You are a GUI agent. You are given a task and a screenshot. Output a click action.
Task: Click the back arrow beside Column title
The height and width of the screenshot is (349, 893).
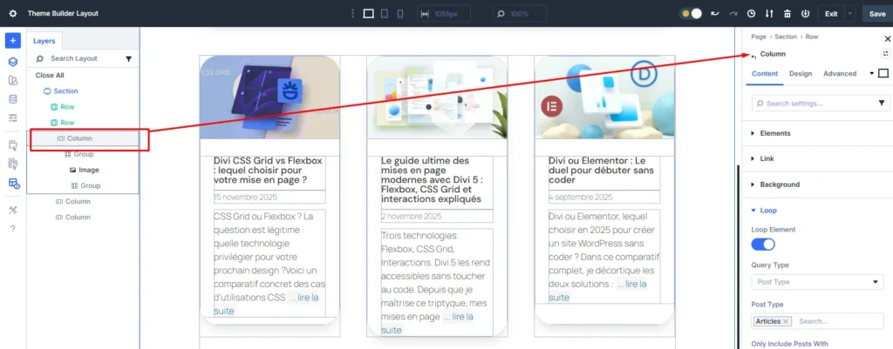click(x=754, y=56)
